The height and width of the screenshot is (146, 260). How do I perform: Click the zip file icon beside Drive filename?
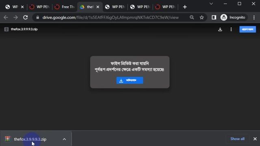pos(6,29)
